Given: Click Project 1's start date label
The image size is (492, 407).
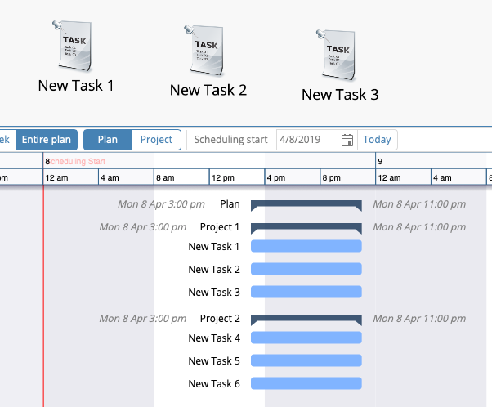Looking at the screenshot, I should point(143,227).
